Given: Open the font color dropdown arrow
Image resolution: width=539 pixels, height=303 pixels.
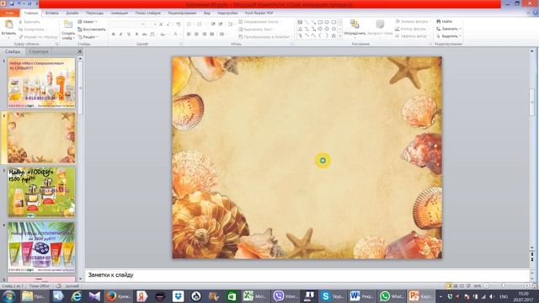Looking at the screenshot, I should pyautogui.click(x=180, y=35).
